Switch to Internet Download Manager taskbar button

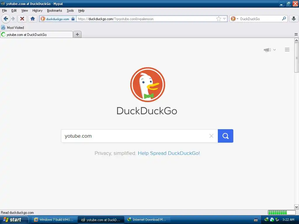click(147, 220)
